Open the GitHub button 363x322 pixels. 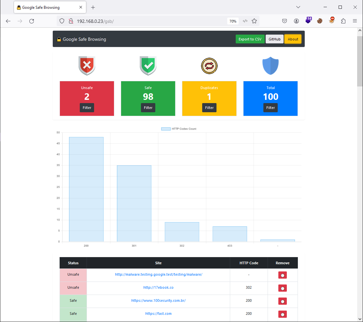tap(274, 39)
